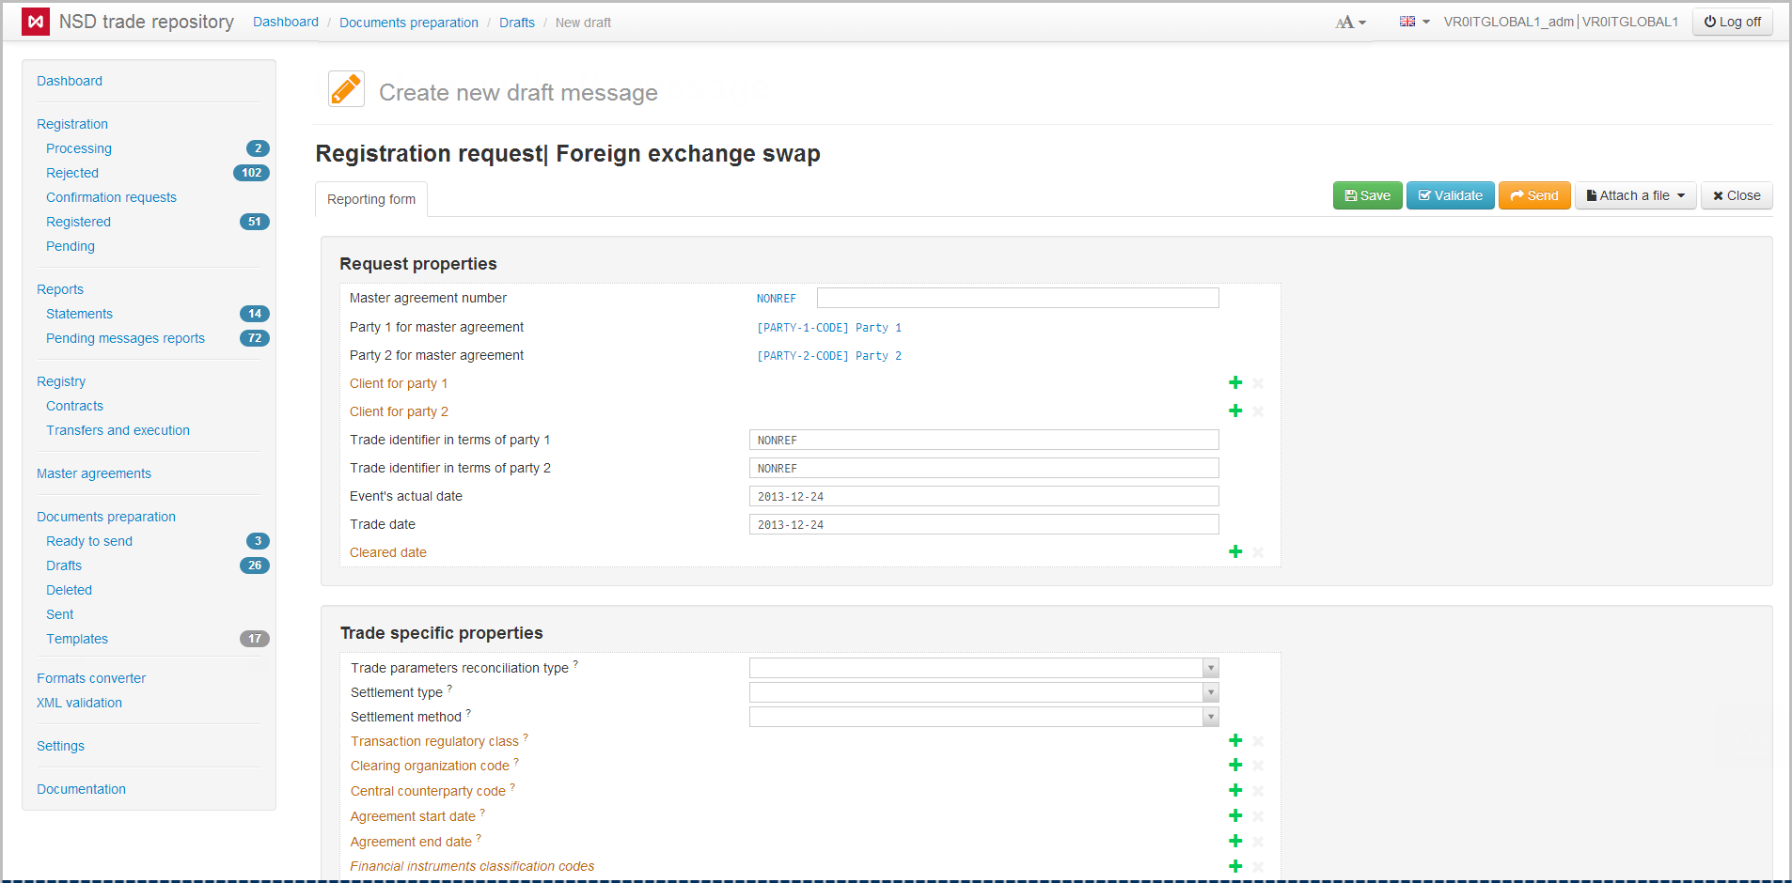Select the Reporting form tab

click(371, 199)
